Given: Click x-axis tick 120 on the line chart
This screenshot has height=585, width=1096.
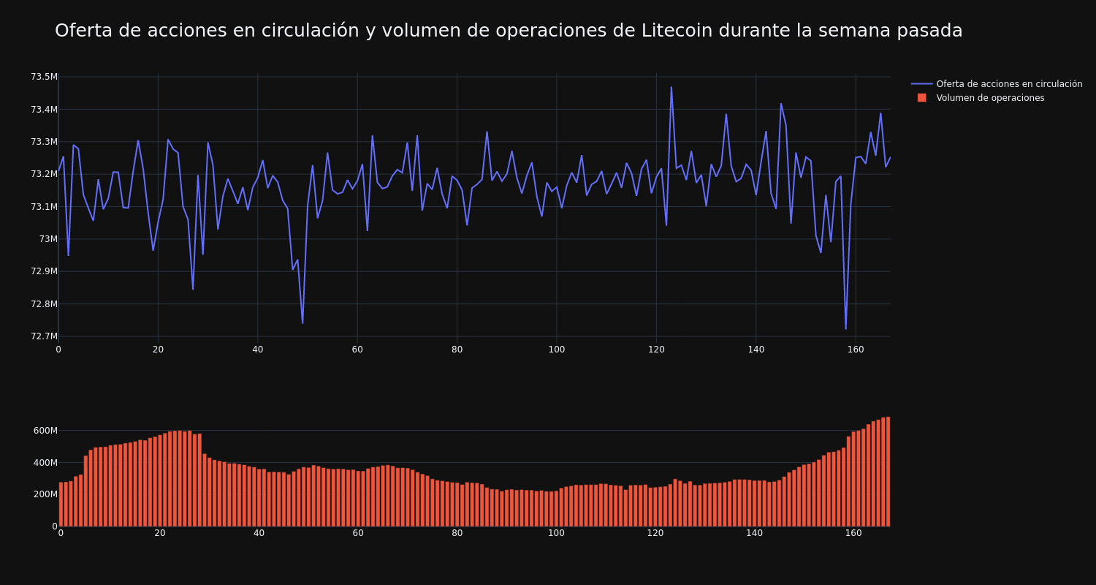Looking at the screenshot, I should (x=656, y=350).
